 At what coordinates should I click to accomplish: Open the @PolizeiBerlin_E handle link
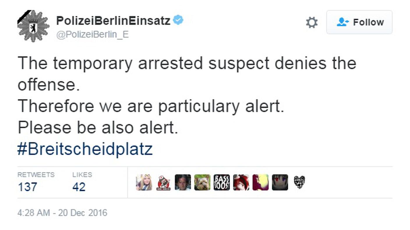[92, 35]
